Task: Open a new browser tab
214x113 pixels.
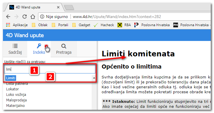Action: [69, 8]
